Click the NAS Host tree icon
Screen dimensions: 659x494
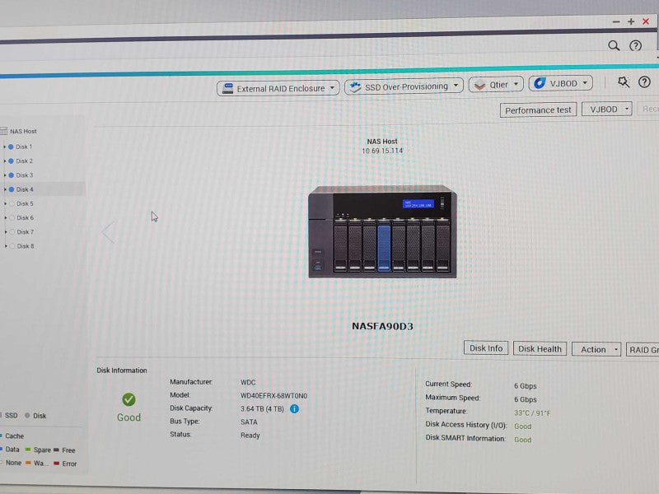point(4,131)
